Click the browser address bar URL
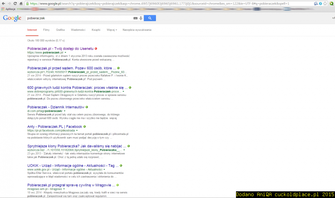Image resolution: width=335 pixels, height=198 pixels. [149, 3]
